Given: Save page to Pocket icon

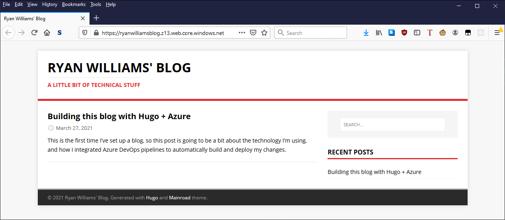Looking at the screenshot, I should tap(253, 33).
